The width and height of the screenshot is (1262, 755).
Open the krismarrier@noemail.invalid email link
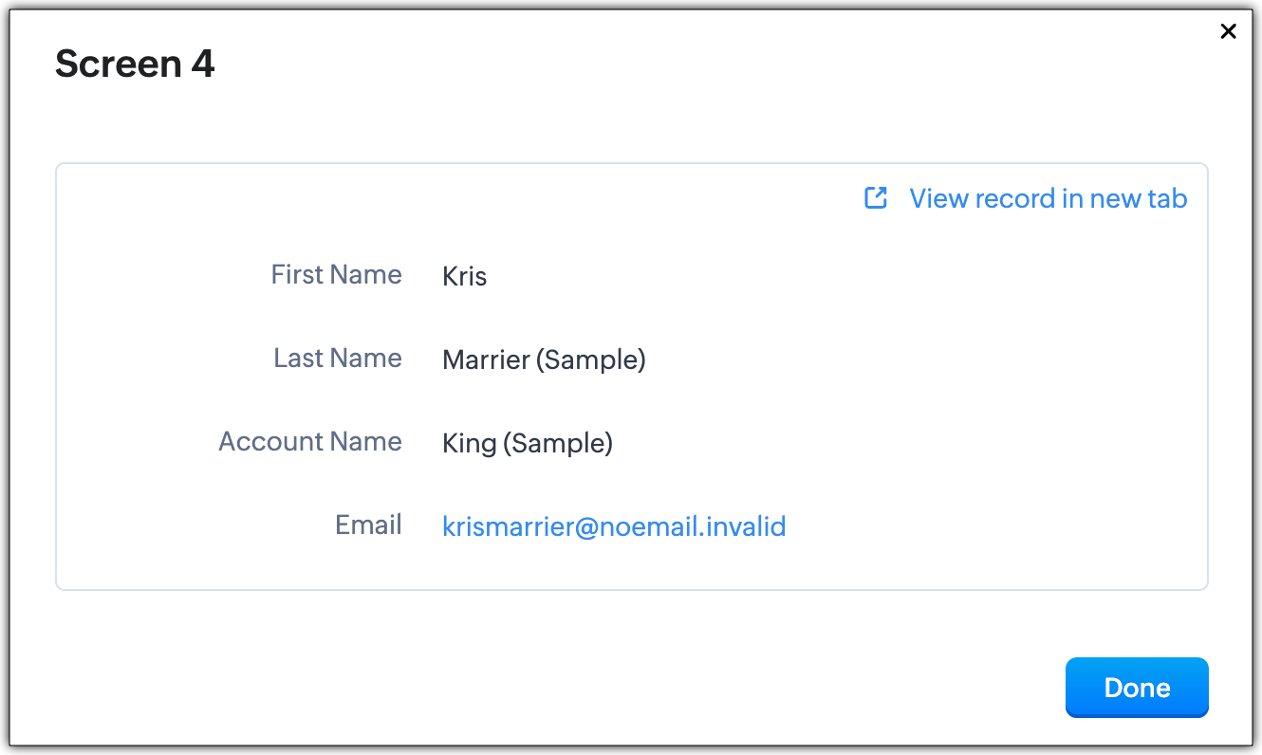point(614,526)
